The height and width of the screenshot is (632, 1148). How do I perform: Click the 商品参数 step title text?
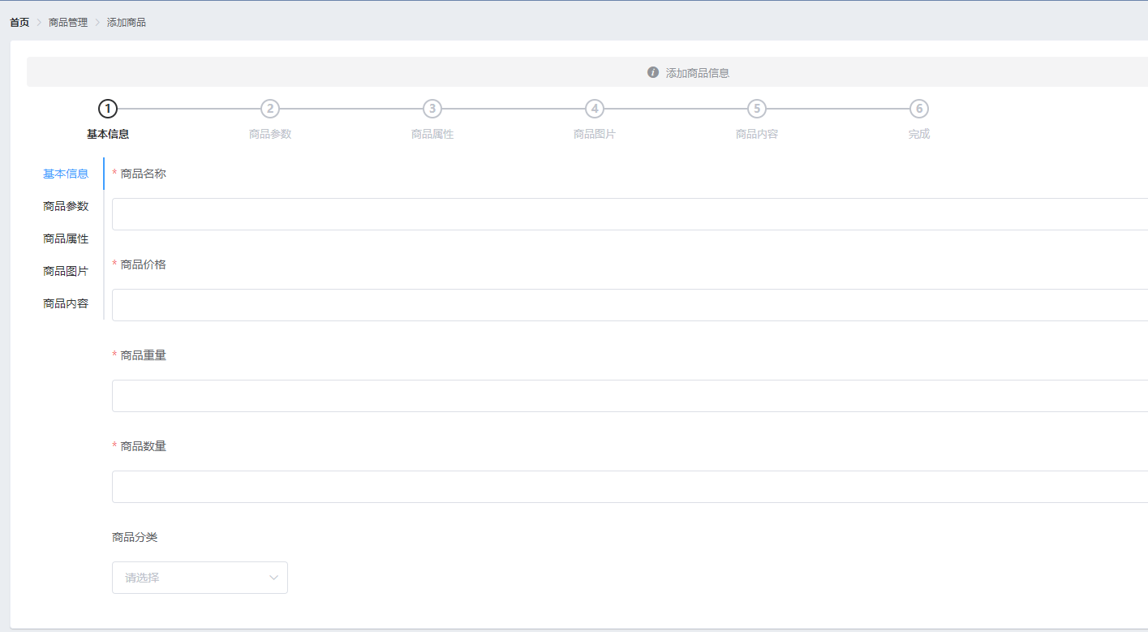(270, 134)
